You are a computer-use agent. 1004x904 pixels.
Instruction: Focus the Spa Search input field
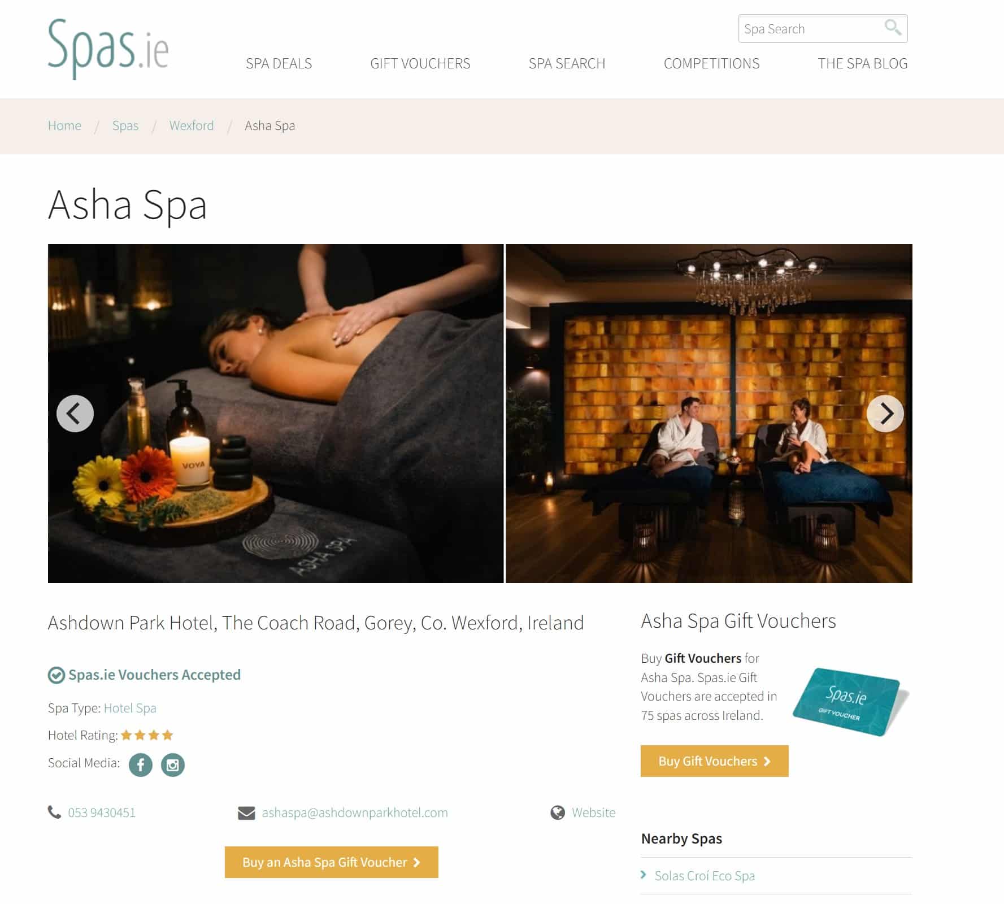[811, 29]
